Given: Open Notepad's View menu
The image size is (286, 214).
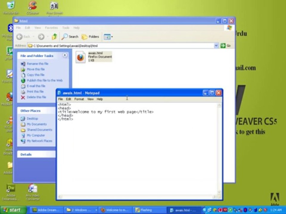Looking at the screenshot, I should 90,99.
